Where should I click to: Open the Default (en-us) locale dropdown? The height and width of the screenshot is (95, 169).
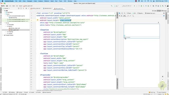click(x=151, y=13)
